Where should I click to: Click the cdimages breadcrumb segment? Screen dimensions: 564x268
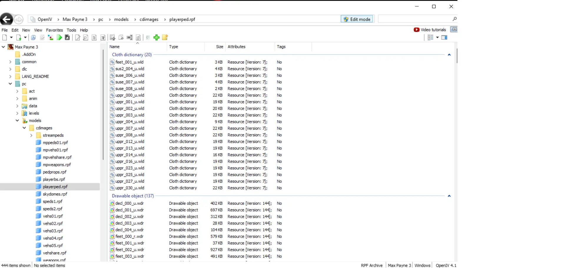point(149,19)
